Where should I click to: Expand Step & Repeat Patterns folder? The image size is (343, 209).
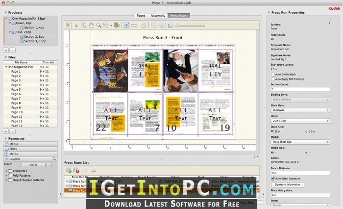[6, 180]
